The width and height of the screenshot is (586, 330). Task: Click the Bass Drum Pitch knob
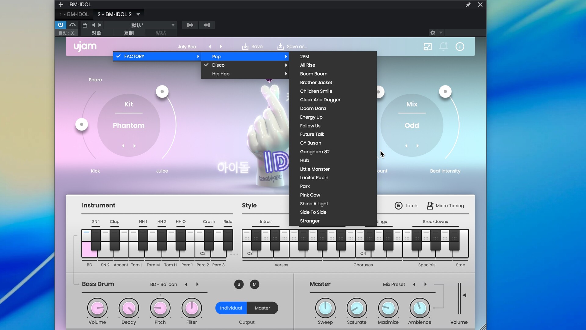tap(160, 308)
